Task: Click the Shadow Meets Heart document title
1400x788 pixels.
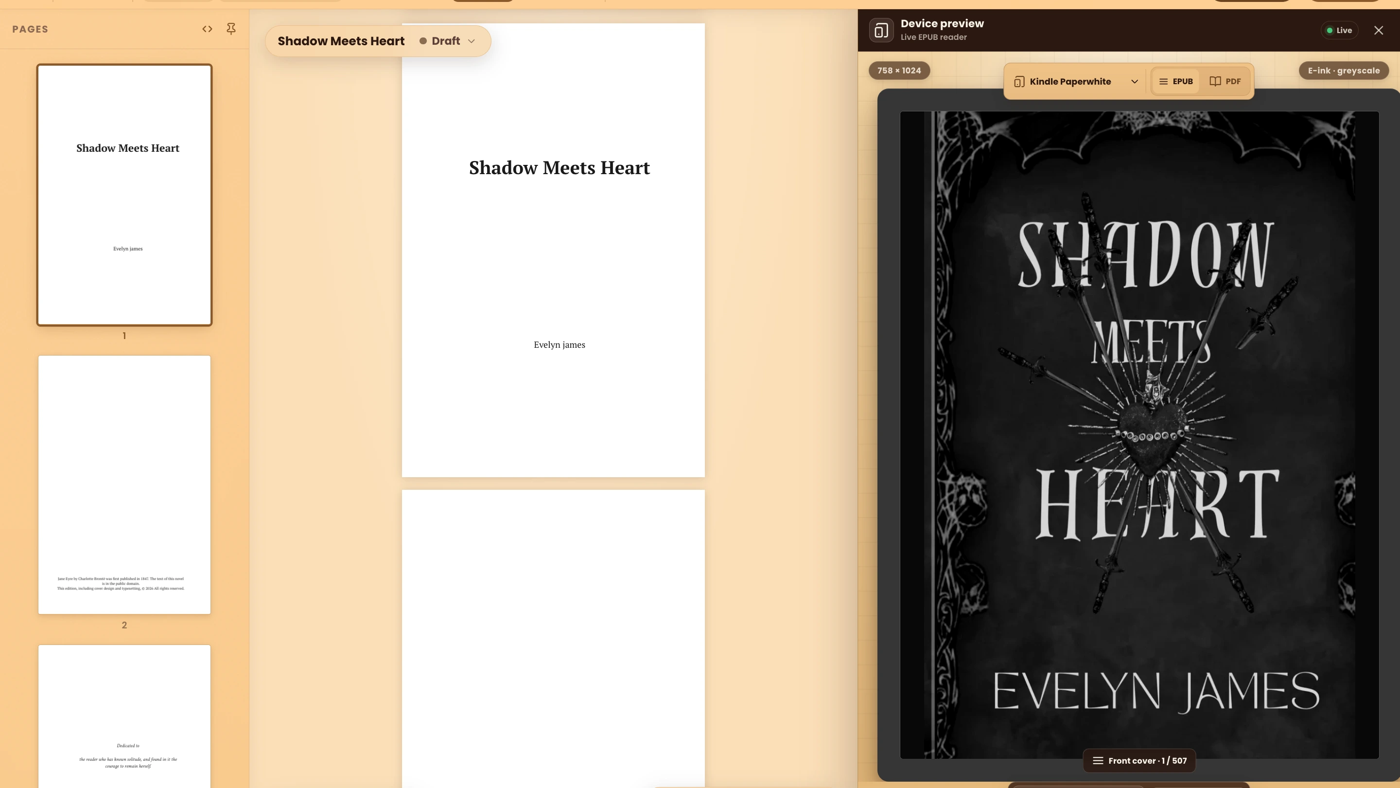Action: click(341, 41)
